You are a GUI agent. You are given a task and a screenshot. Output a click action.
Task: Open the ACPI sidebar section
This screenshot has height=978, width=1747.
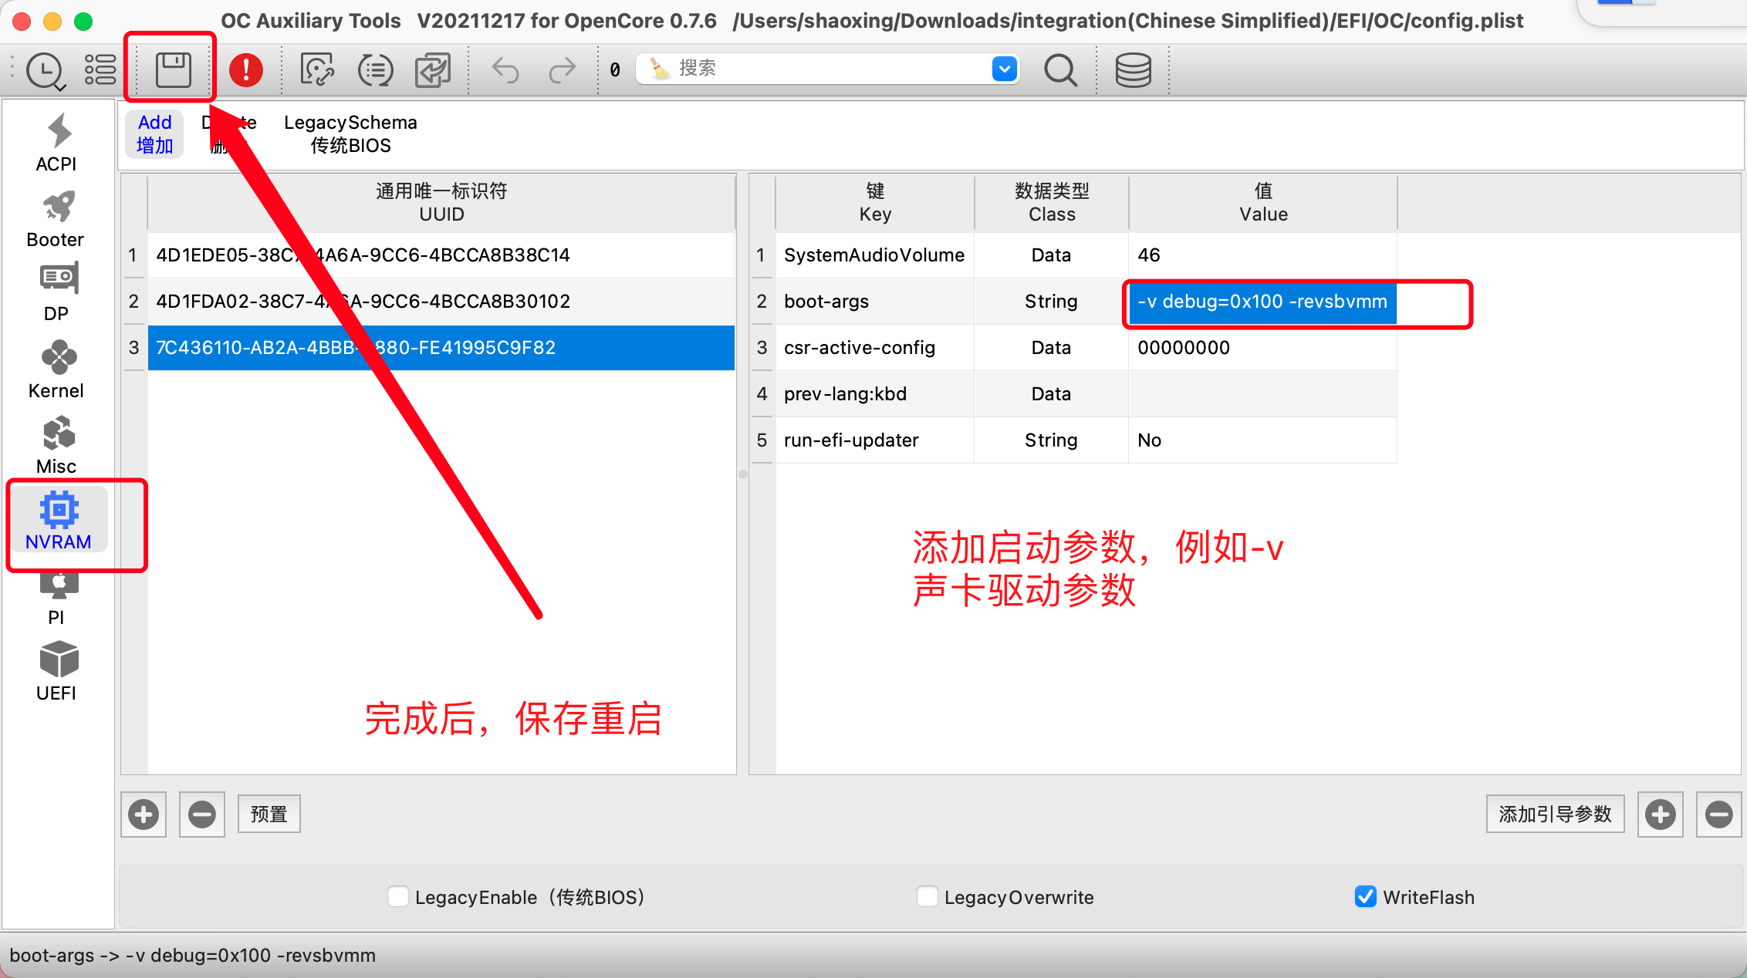pyautogui.click(x=56, y=143)
